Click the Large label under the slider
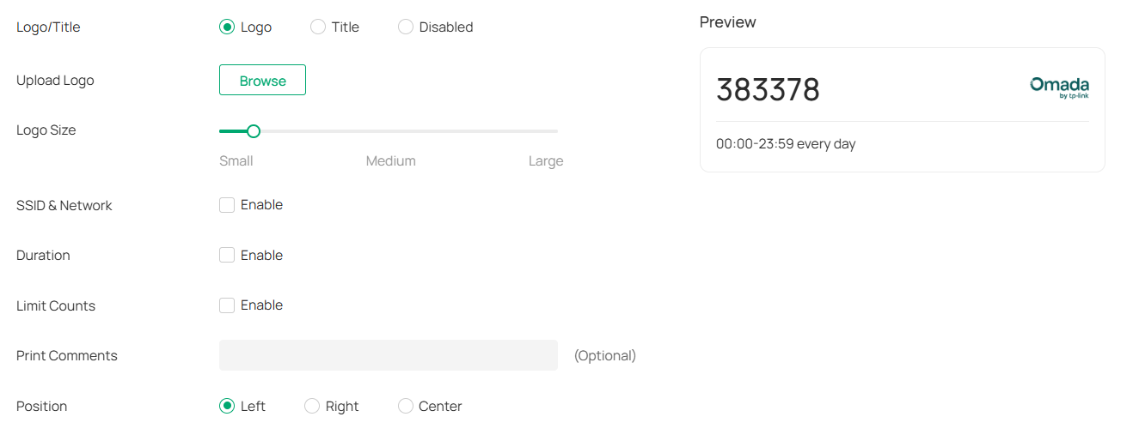This screenshot has height=441, width=1139. 546,161
